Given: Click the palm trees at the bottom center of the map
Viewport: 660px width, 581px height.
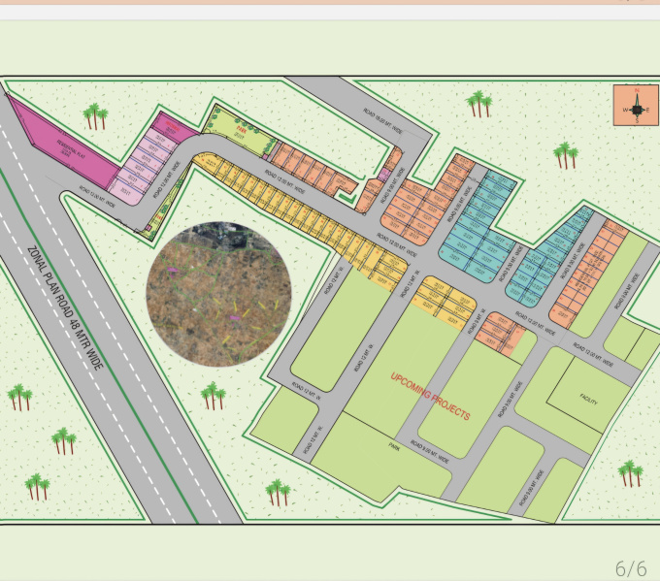Looking at the screenshot, I should click(x=278, y=491).
